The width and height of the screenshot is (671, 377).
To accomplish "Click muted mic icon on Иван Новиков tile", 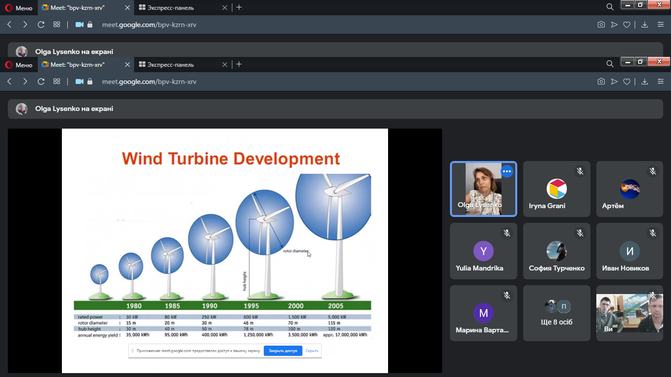I will tap(653, 234).
